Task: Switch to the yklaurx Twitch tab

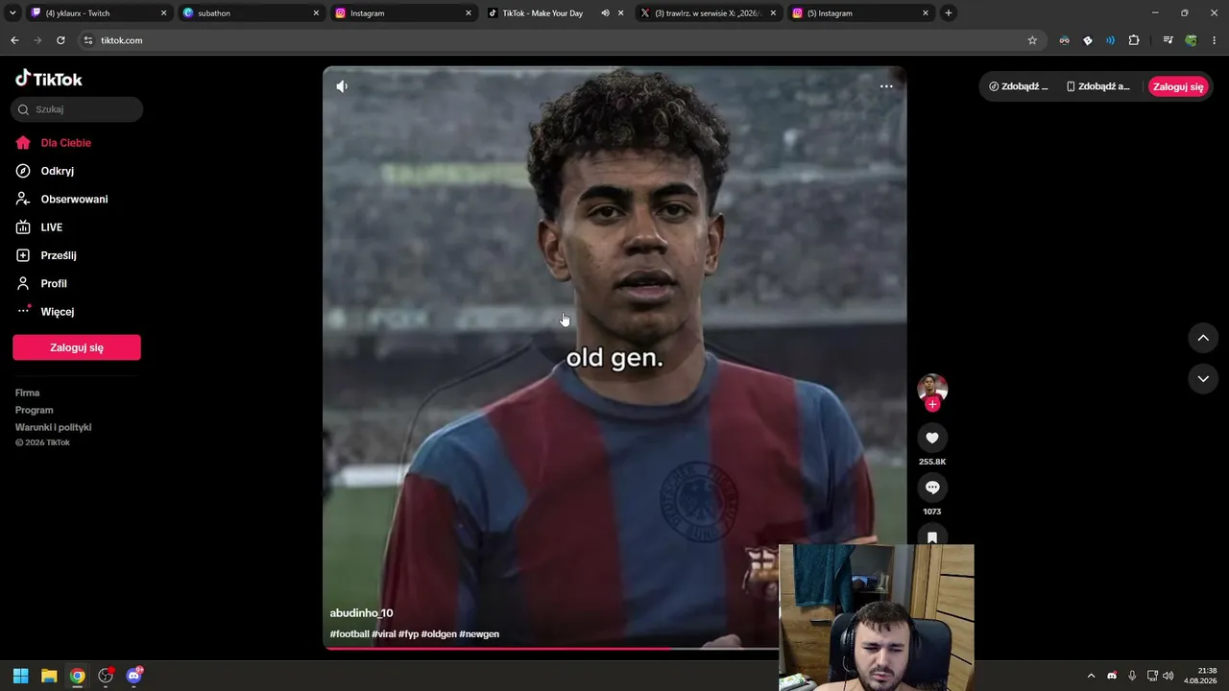Action: (99, 13)
